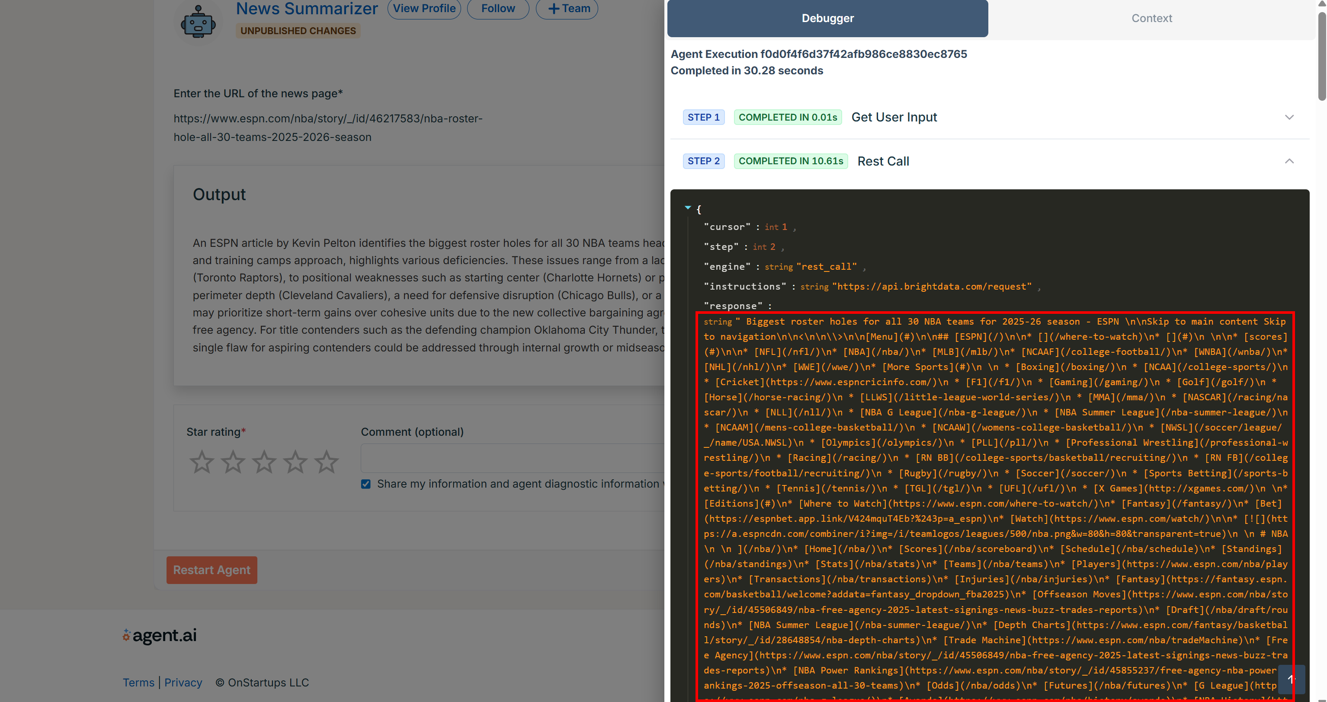Click the View Profile button

coord(424,8)
